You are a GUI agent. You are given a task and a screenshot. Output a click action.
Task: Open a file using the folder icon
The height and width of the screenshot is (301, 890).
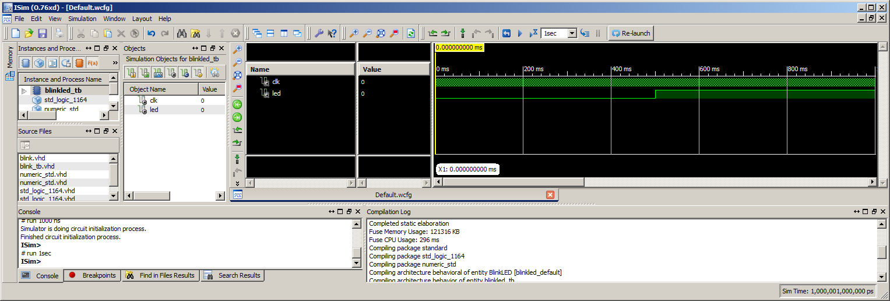tap(28, 33)
